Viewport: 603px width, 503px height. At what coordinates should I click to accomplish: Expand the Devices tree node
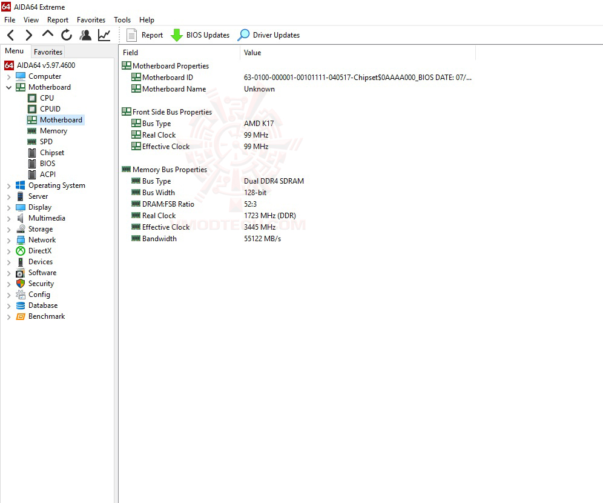coord(9,262)
